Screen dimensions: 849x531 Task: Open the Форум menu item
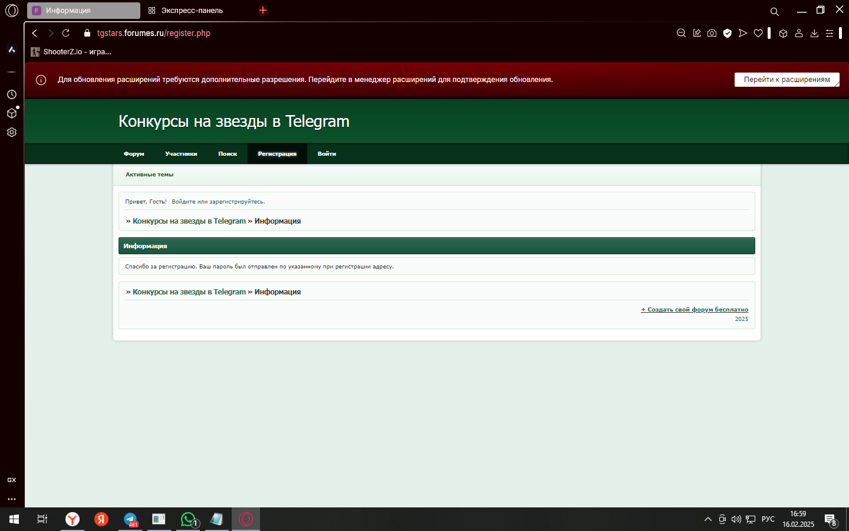[x=134, y=153]
